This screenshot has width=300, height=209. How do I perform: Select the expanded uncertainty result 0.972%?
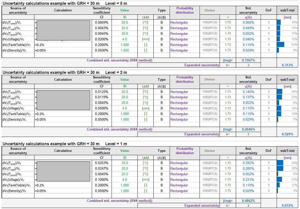[287, 205]
